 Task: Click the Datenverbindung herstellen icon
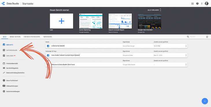(x=4, y=73)
